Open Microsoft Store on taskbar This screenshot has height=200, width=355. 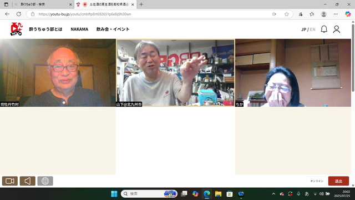point(230,194)
